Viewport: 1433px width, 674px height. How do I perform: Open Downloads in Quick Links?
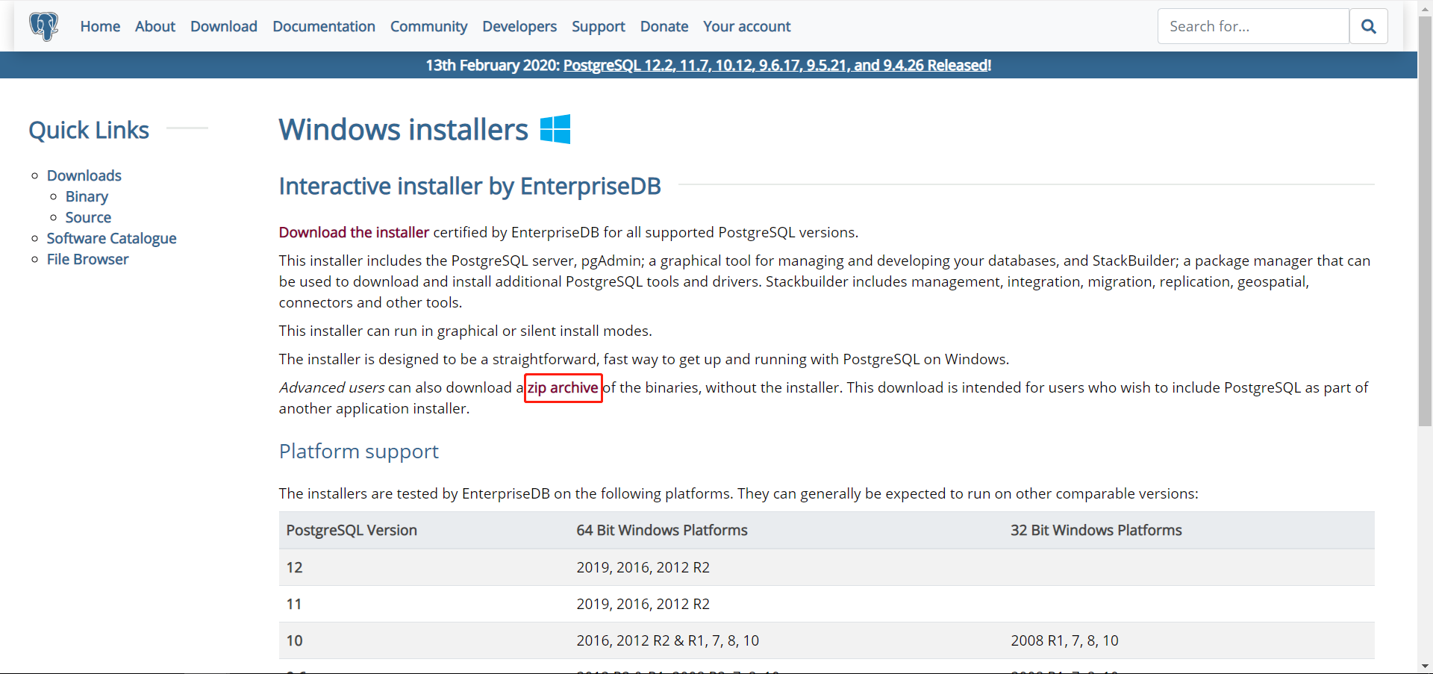(84, 175)
